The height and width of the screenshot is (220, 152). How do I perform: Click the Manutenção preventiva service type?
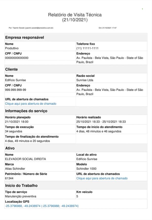tap(21, 196)
